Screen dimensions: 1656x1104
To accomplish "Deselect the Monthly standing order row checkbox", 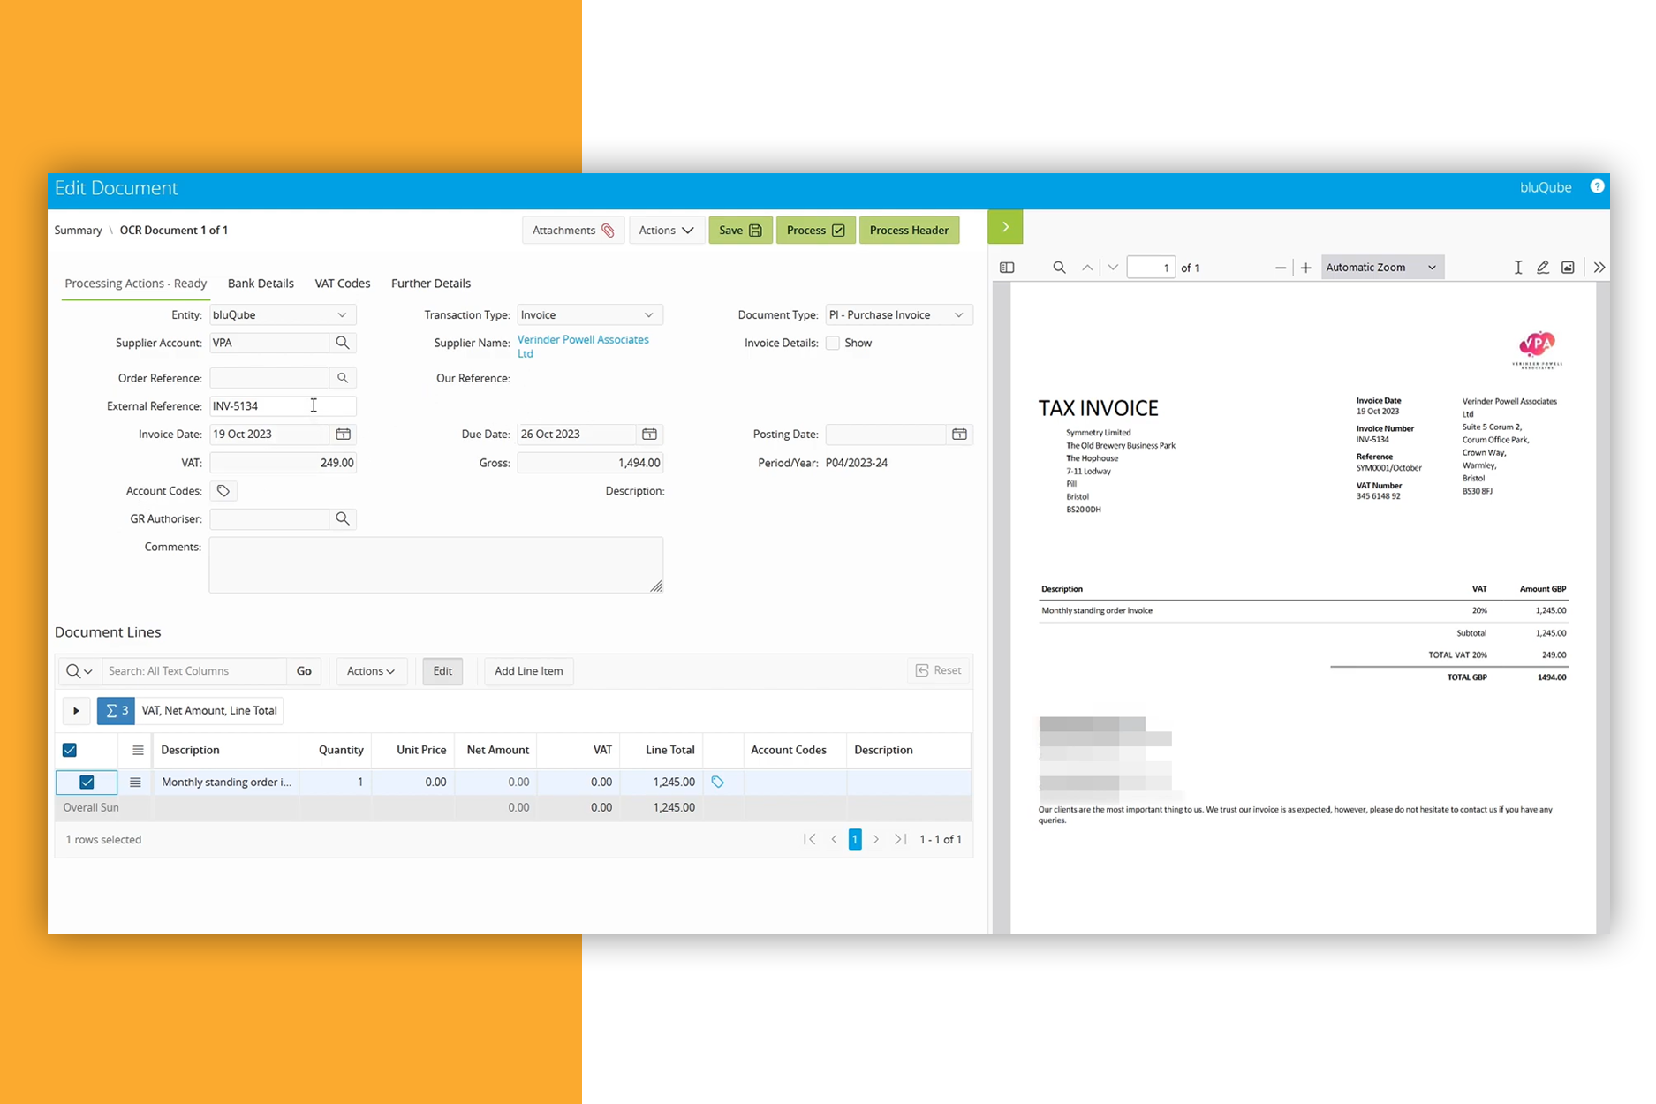I will (x=87, y=782).
